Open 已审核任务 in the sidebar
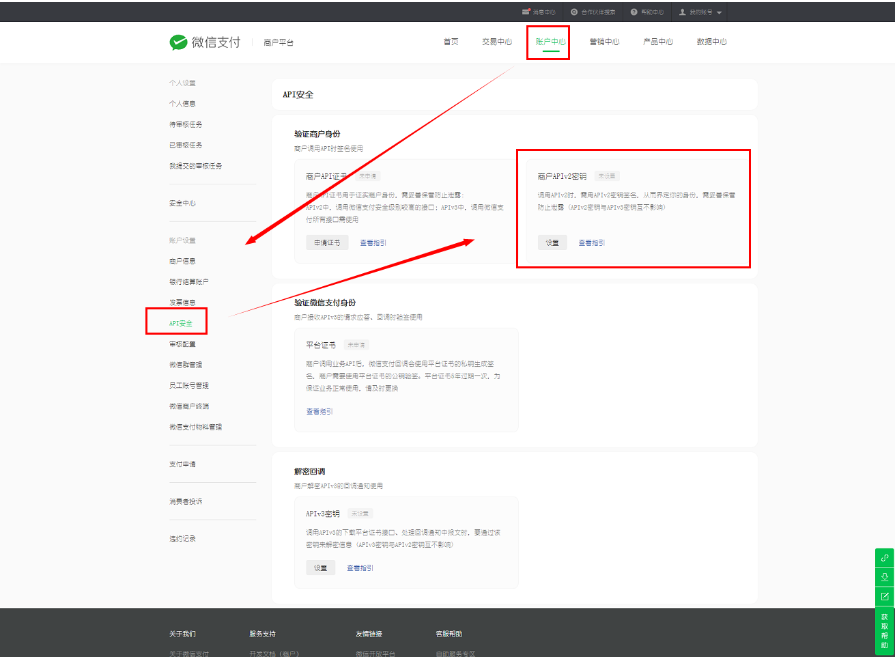The height and width of the screenshot is (657, 895). coord(186,145)
